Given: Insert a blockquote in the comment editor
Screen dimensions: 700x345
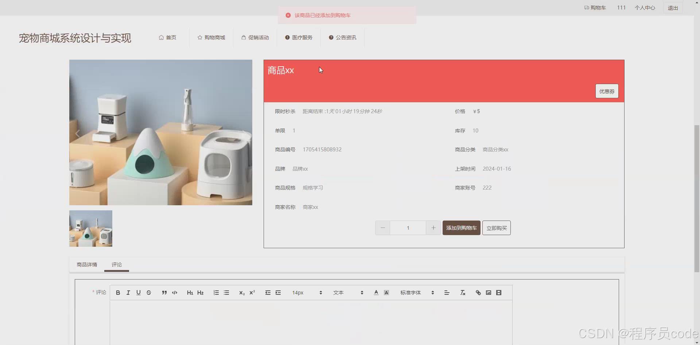Looking at the screenshot, I should 164,292.
